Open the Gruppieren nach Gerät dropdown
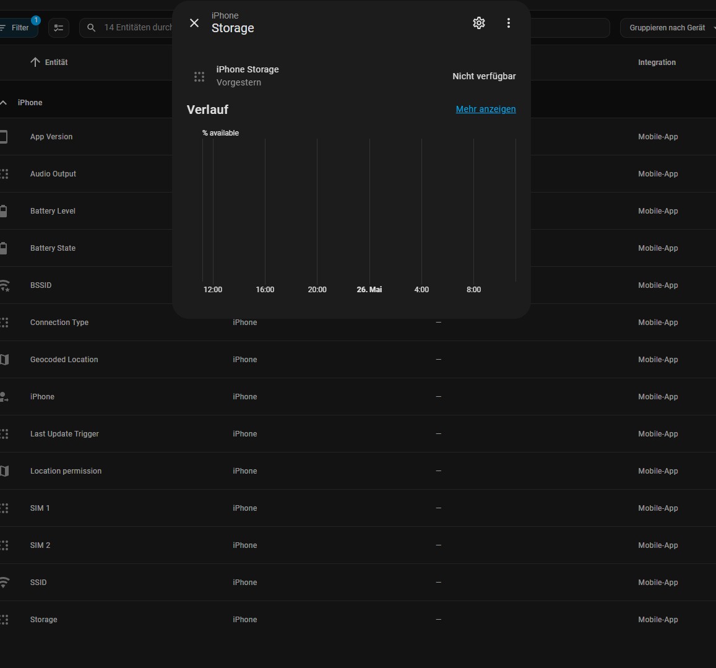 [x=668, y=27]
